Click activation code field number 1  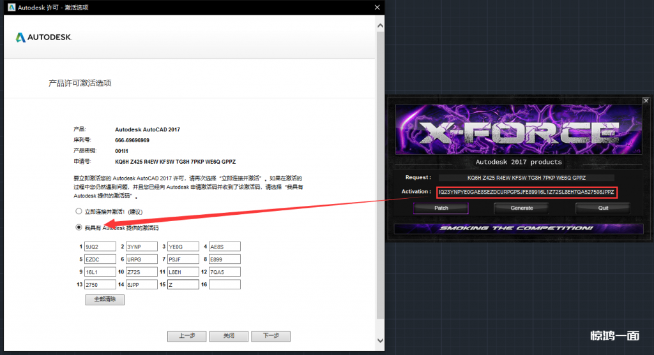(x=100, y=247)
